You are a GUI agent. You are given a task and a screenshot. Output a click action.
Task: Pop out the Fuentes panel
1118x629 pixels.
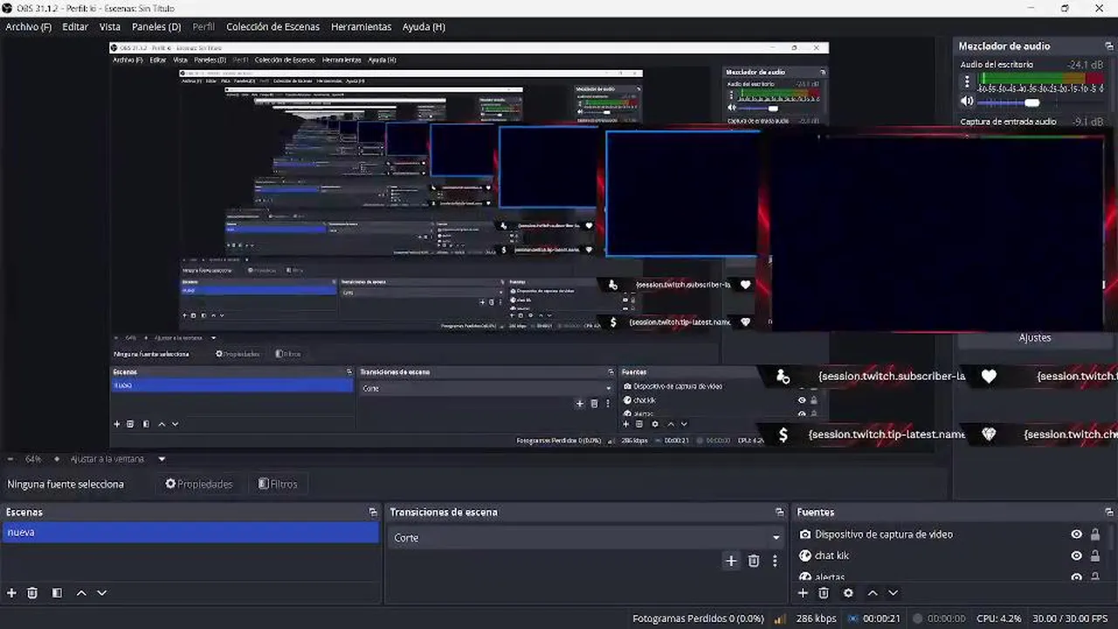[1109, 513]
